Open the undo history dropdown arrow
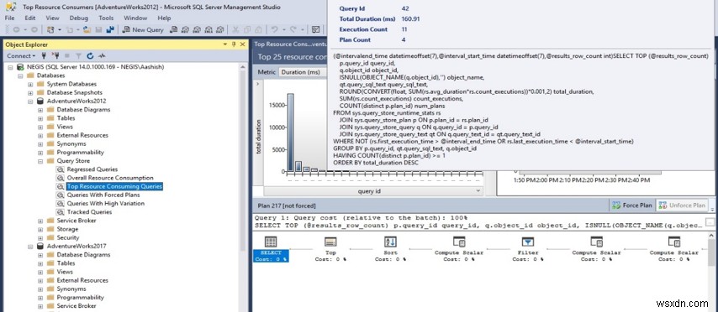This screenshot has width=718, height=312. [x=283, y=29]
